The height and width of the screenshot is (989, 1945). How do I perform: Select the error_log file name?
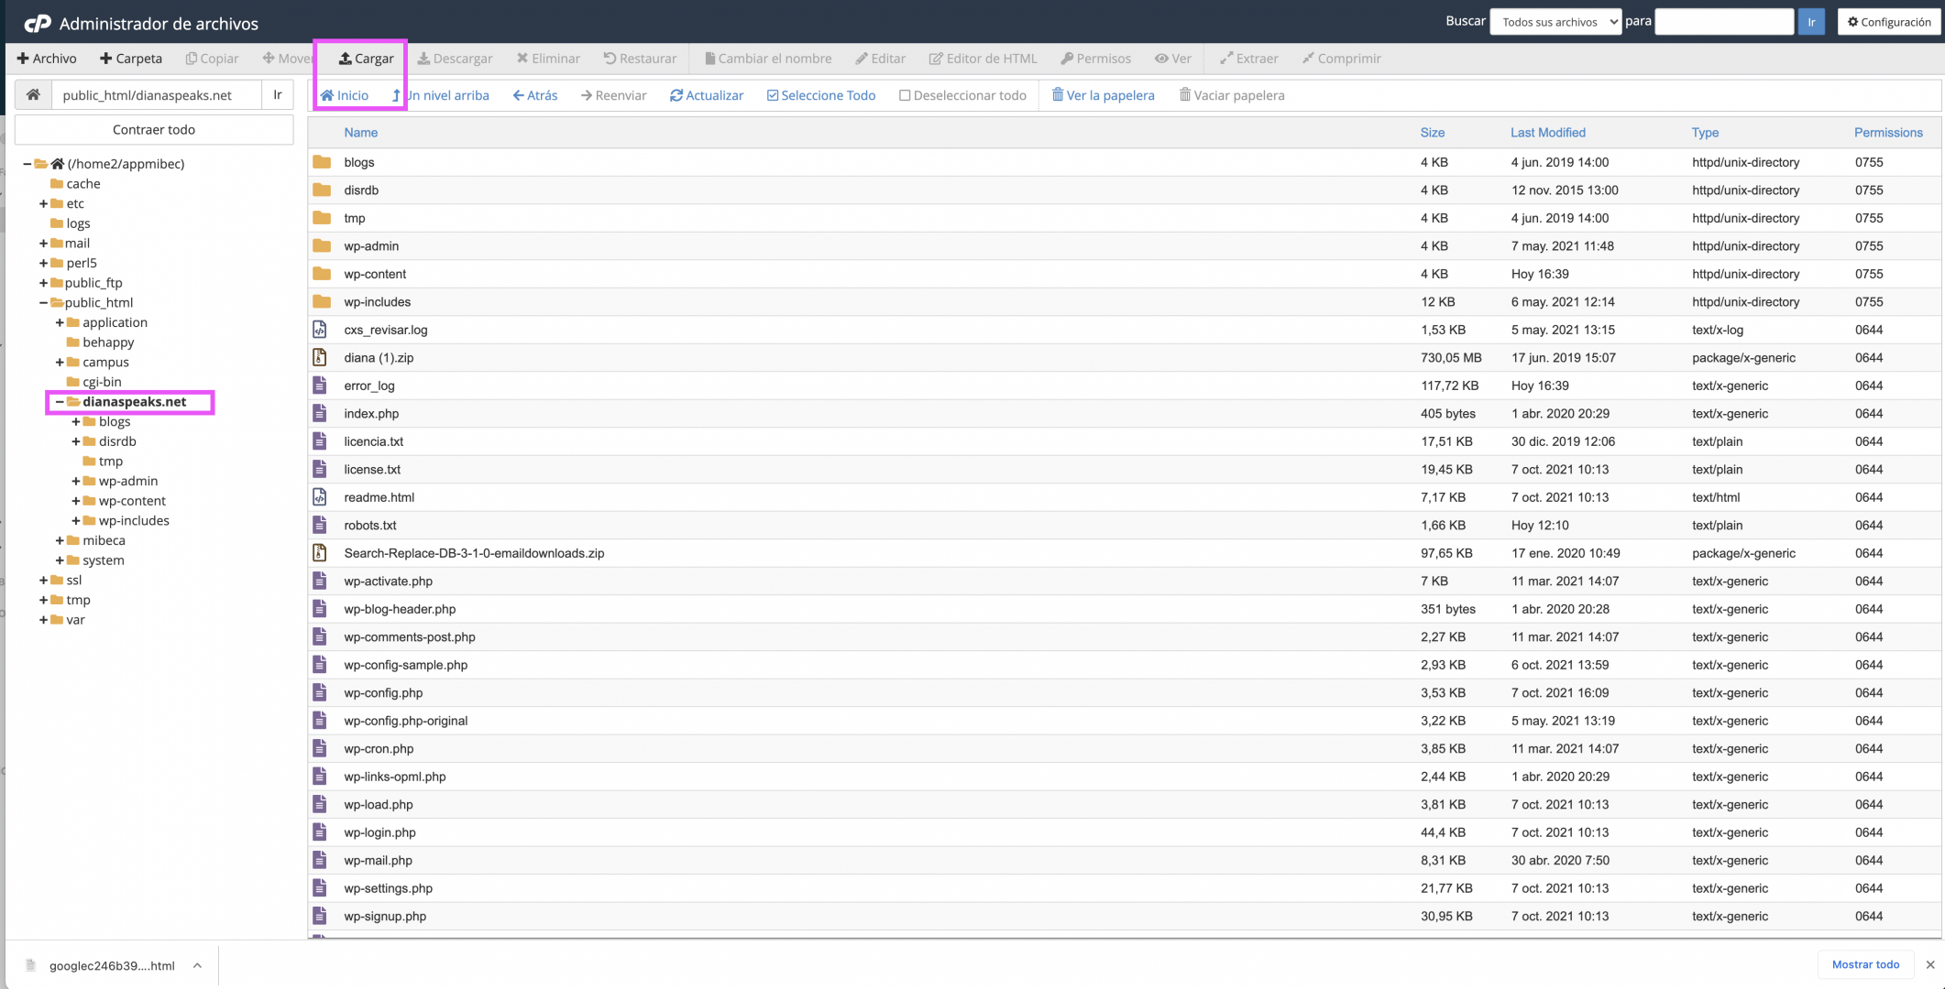369,386
